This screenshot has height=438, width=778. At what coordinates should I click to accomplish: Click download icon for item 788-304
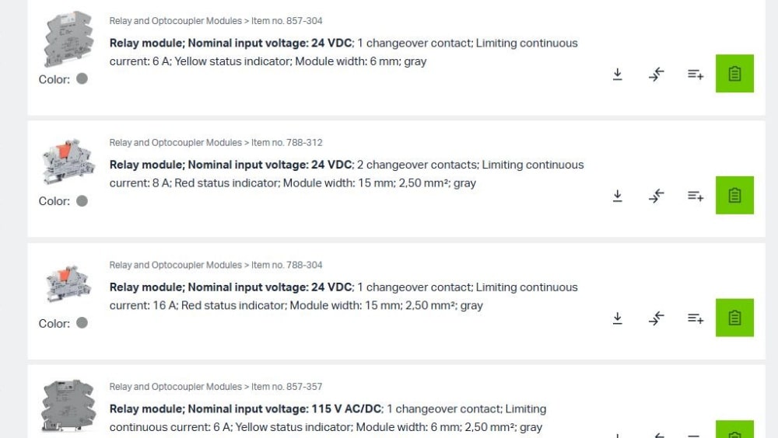617,318
